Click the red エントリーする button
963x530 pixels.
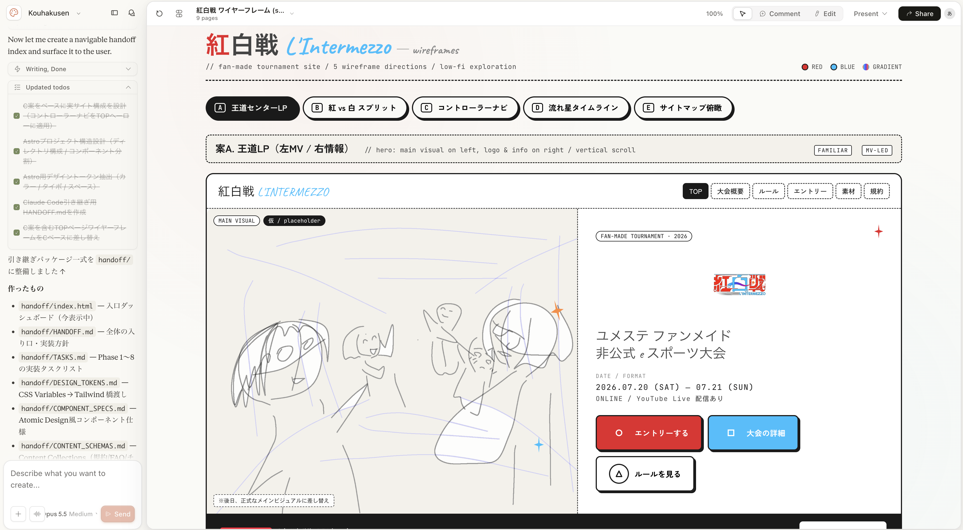point(649,433)
